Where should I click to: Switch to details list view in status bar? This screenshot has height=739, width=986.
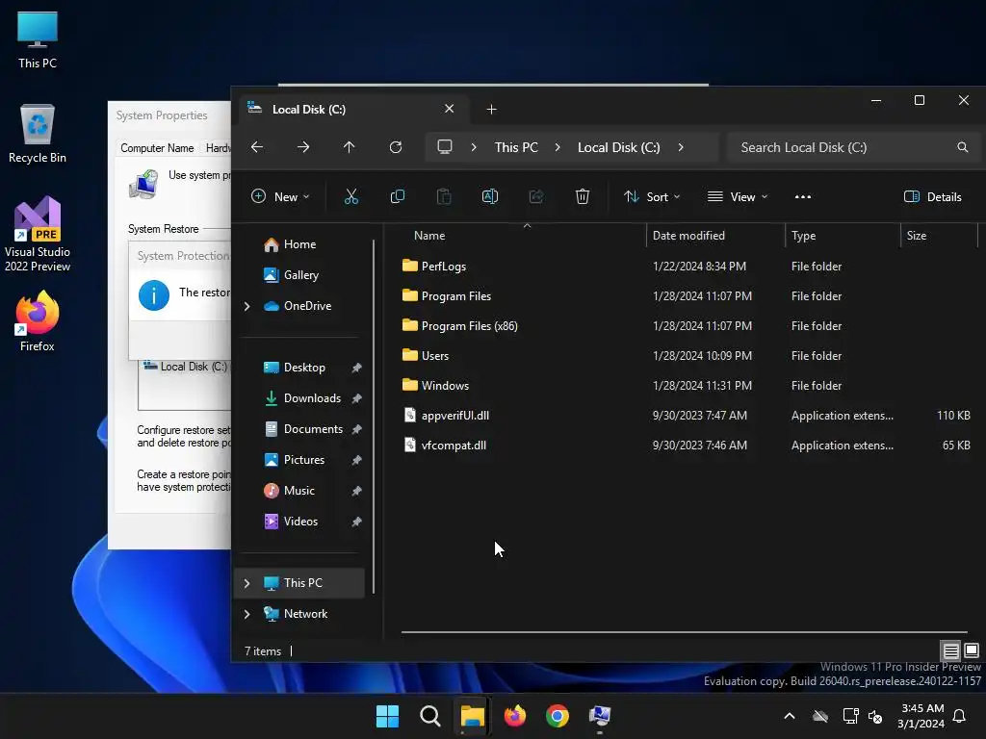(950, 650)
